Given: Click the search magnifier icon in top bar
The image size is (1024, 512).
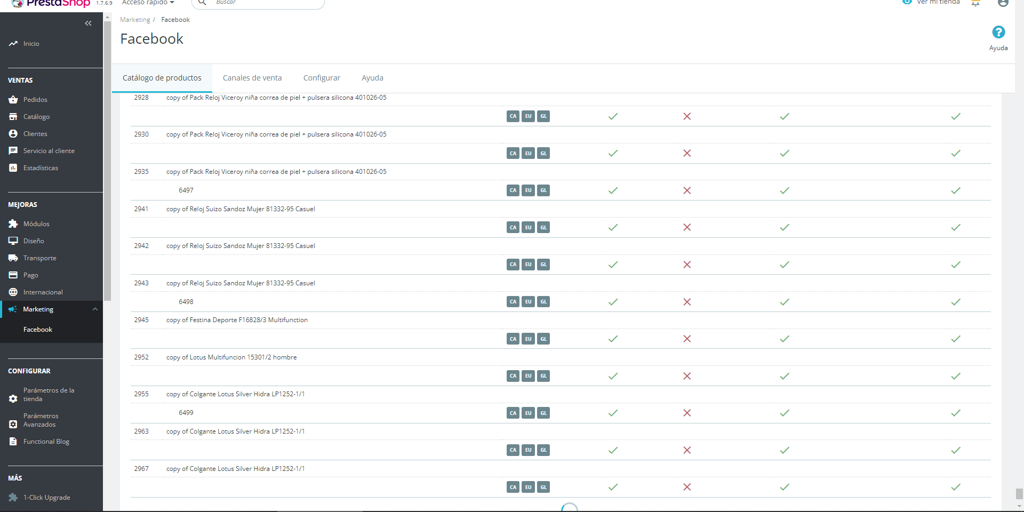Looking at the screenshot, I should click(202, 2).
